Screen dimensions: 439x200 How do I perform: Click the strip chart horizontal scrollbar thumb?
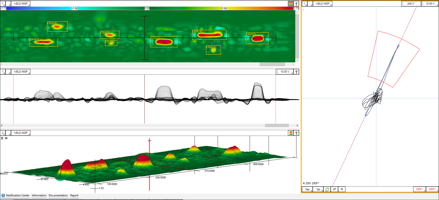click(x=277, y=125)
